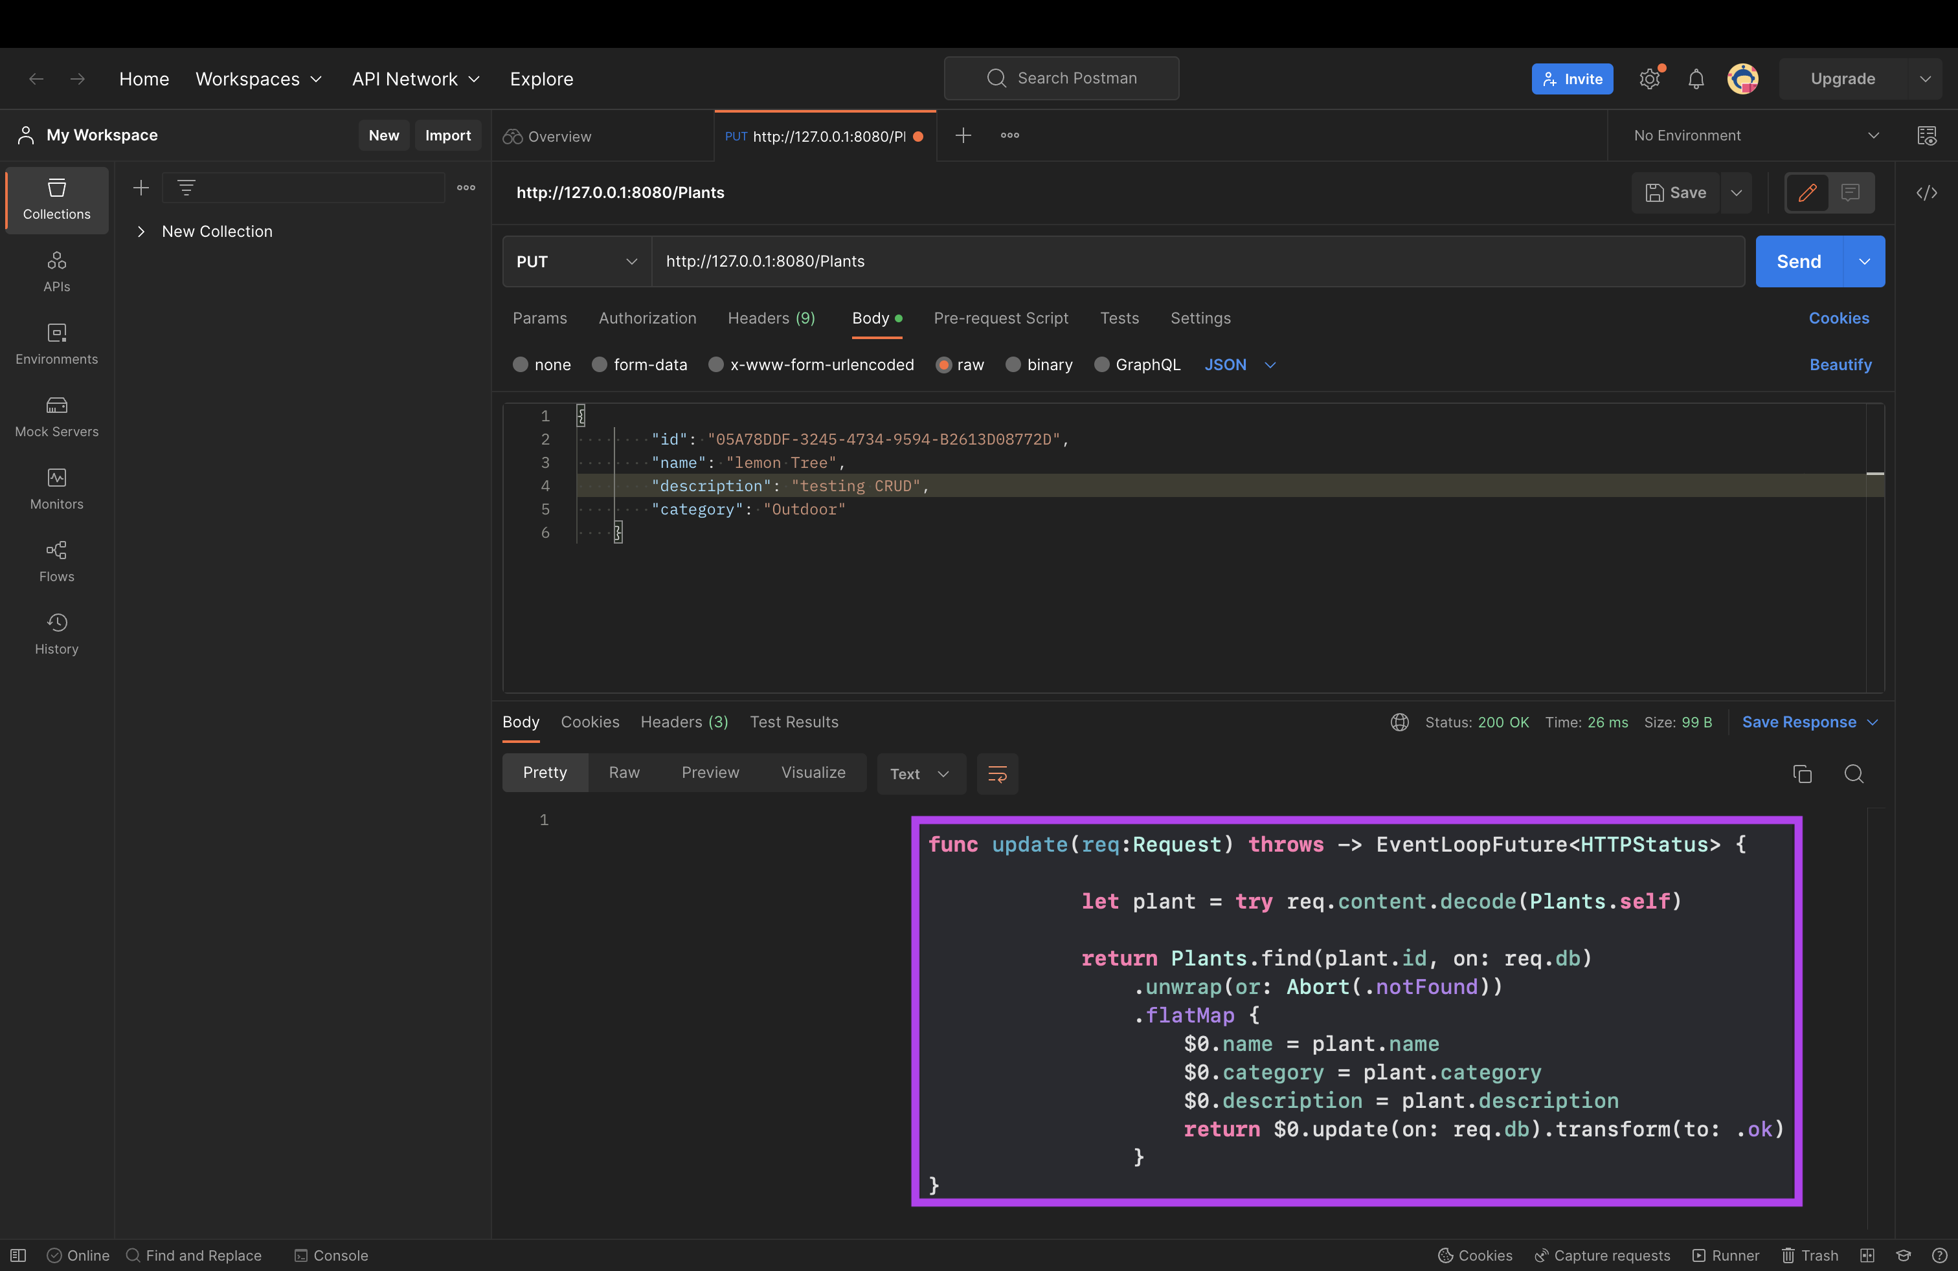The height and width of the screenshot is (1271, 1958).
Task: Open the code snippet generator
Action: point(1928,192)
